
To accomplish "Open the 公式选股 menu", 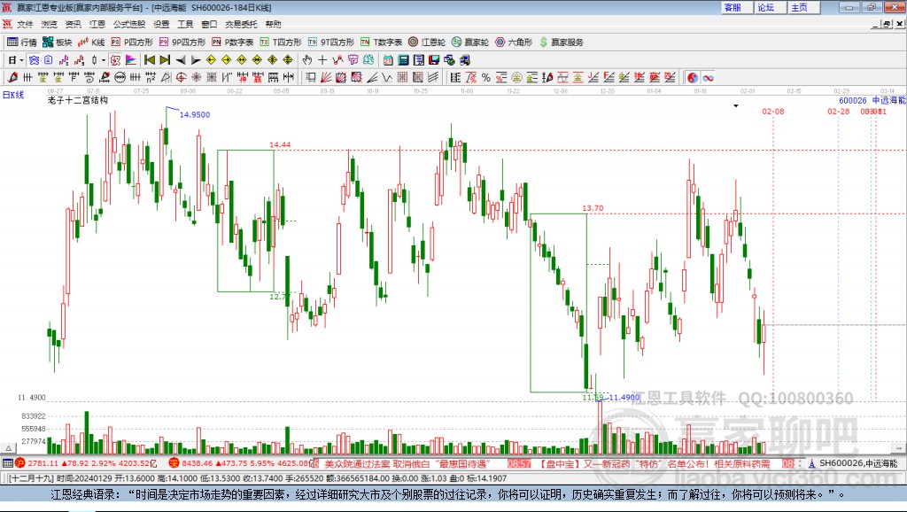I will point(129,24).
